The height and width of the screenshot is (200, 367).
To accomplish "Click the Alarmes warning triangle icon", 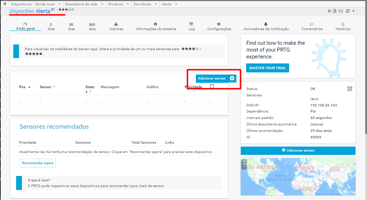I will (x=116, y=24).
